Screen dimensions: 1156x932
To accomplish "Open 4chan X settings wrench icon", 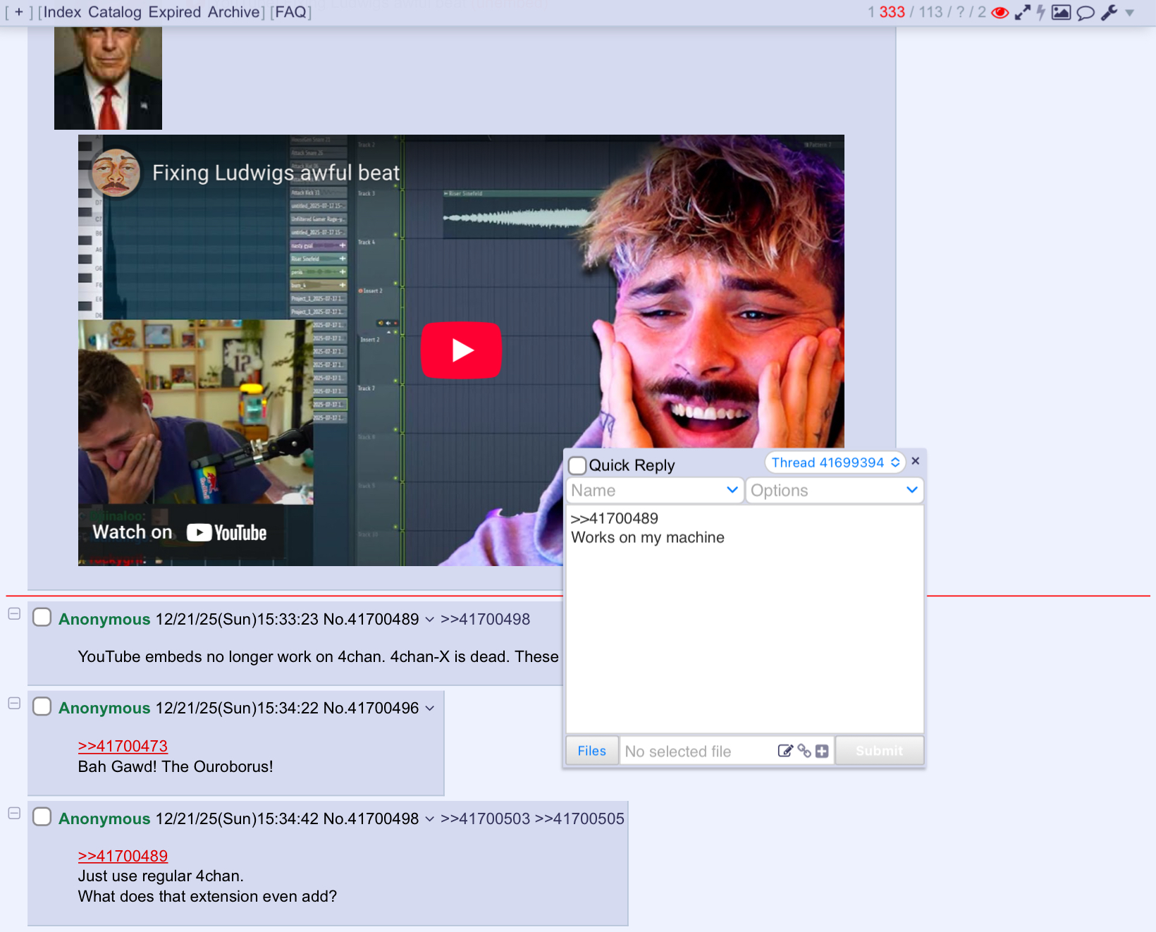I will (x=1109, y=13).
